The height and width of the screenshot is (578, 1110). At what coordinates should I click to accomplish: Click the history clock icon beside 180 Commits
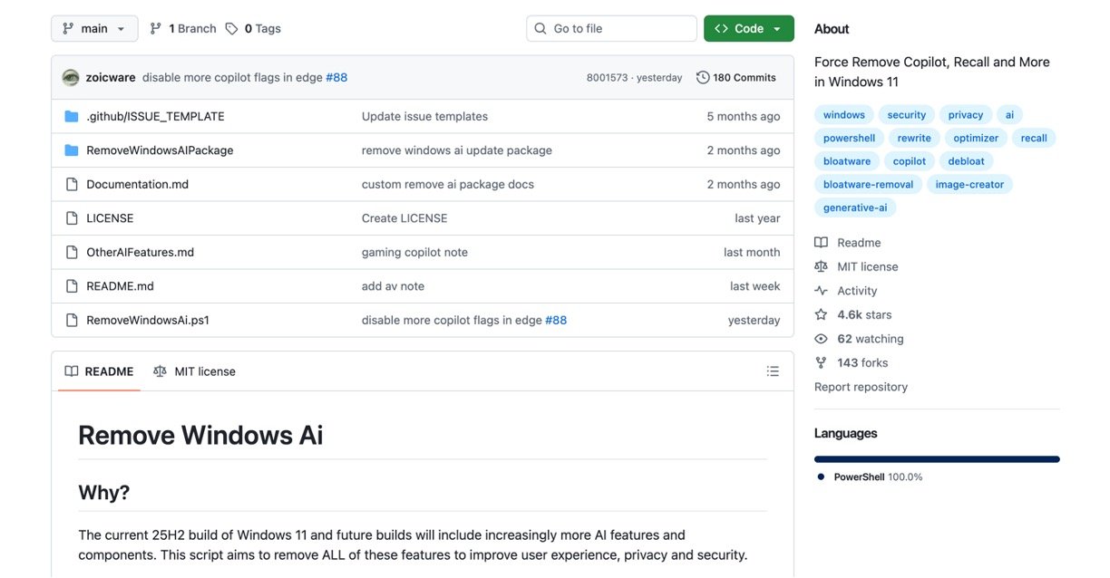tap(703, 77)
